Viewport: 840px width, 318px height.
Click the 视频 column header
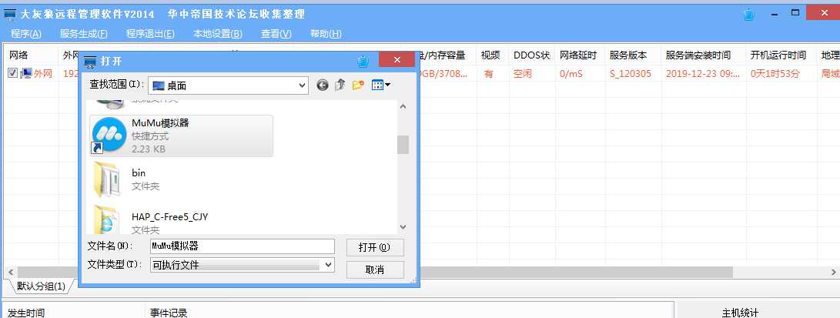point(490,55)
